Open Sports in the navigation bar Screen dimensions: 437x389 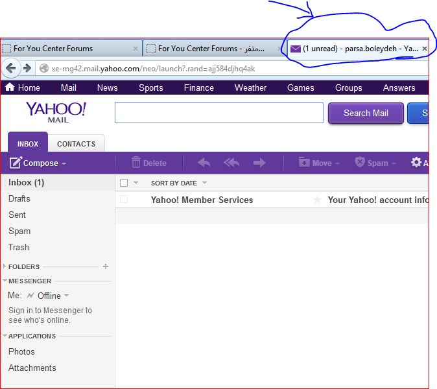point(151,88)
